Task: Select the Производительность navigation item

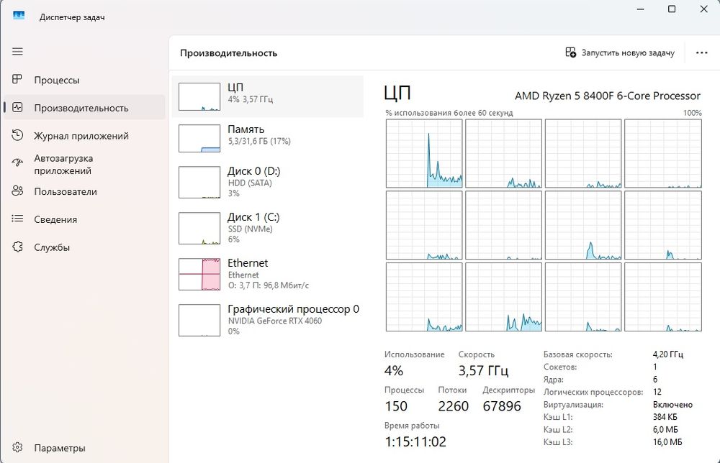Action: 81,108
